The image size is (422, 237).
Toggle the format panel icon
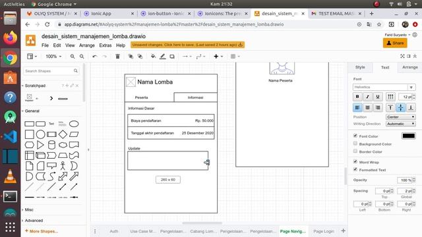409,56
